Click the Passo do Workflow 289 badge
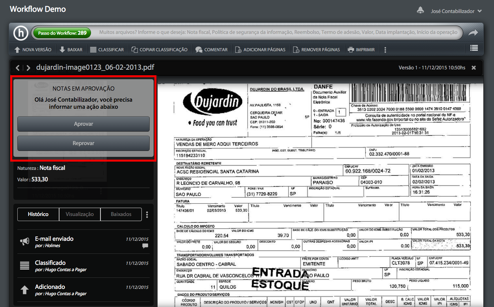Image resolution: width=494 pixels, height=307 pixels. 62,33
